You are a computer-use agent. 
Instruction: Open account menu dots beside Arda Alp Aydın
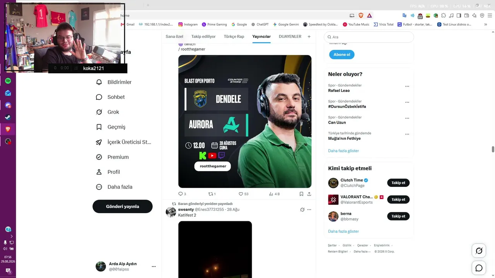click(x=154, y=266)
